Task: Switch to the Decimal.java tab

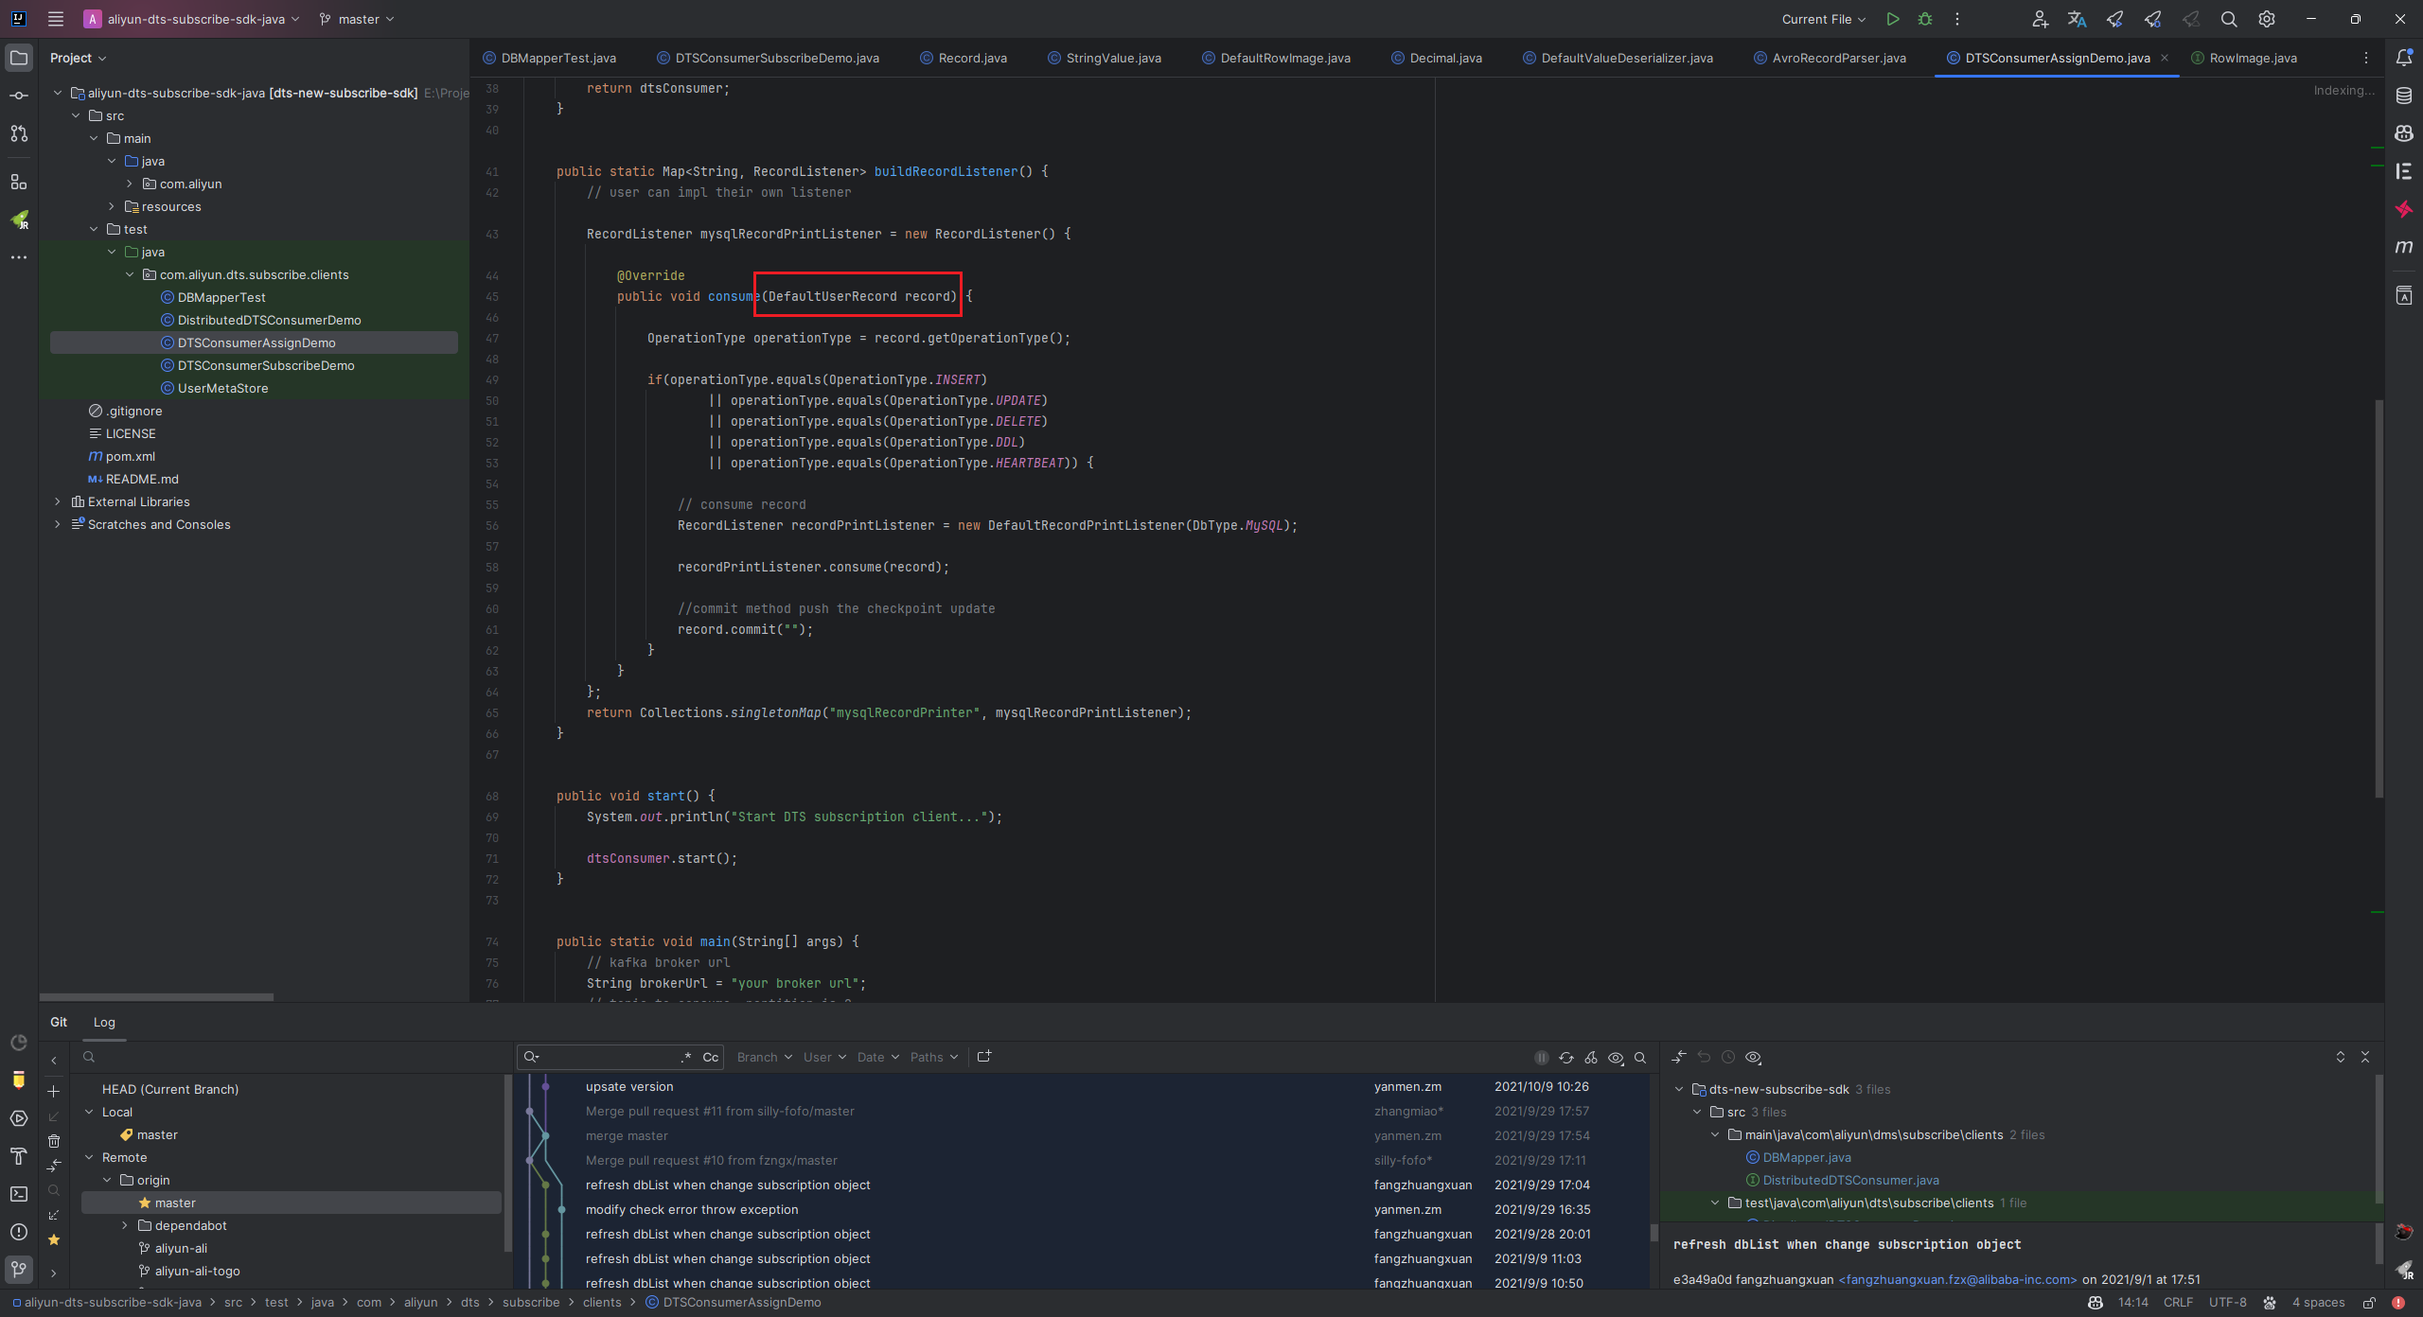Action: tap(1437, 58)
